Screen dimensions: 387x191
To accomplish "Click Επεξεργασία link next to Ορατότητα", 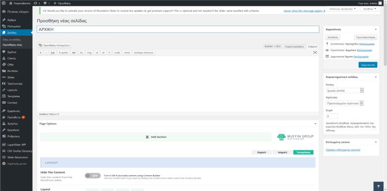I will point(365,50).
